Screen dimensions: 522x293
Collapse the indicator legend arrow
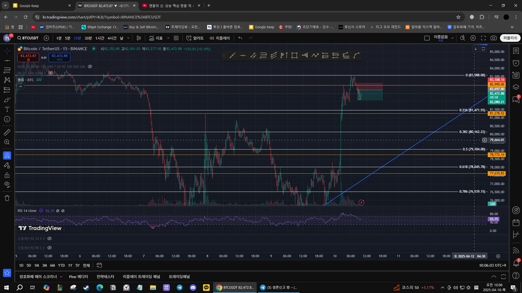tap(21, 86)
